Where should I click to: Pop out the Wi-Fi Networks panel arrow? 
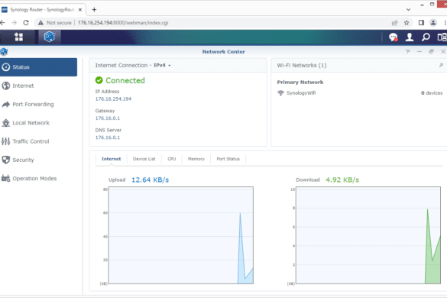[x=441, y=65]
